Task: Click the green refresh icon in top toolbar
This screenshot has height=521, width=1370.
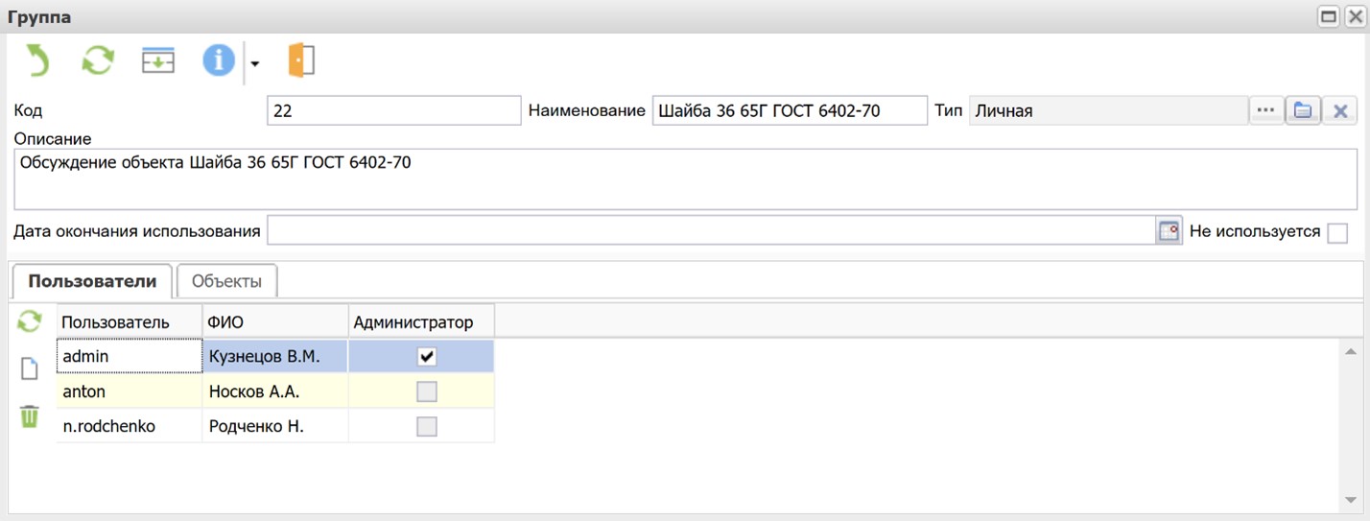Action: coord(98,61)
